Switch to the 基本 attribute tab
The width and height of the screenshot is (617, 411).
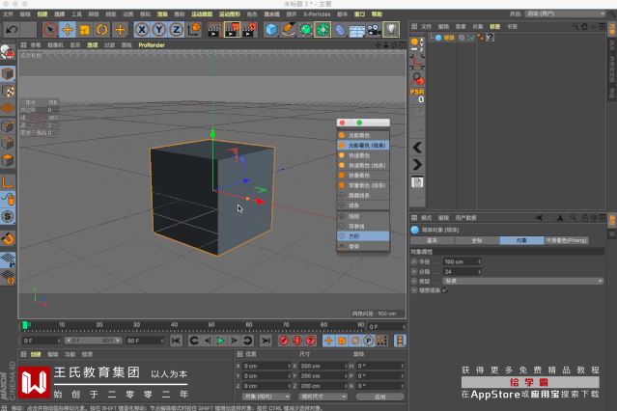(x=432, y=240)
